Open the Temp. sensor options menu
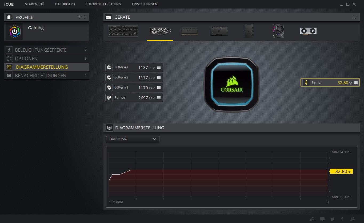The image size is (364, 223). 356,82
